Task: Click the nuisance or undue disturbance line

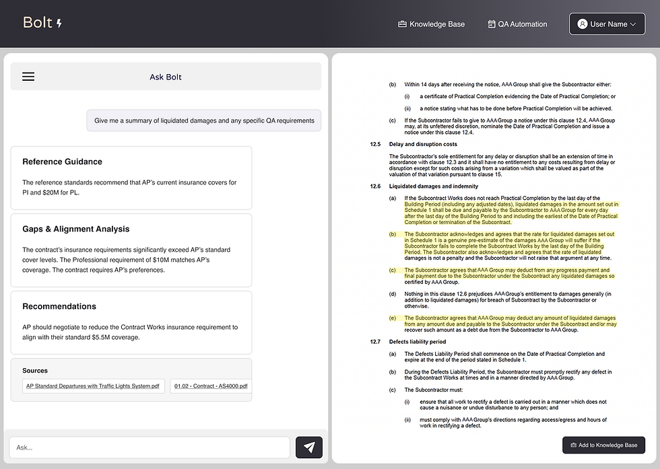Action: pos(513,404)
